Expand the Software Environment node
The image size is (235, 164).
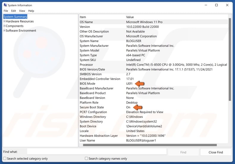pos(4,31)
